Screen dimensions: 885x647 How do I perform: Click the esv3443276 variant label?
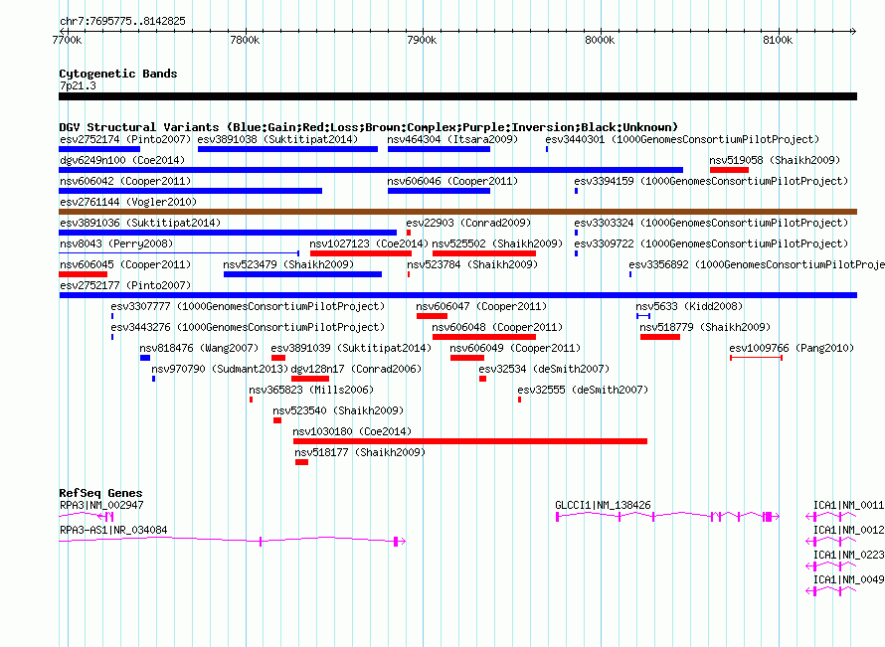click(248, 327)
